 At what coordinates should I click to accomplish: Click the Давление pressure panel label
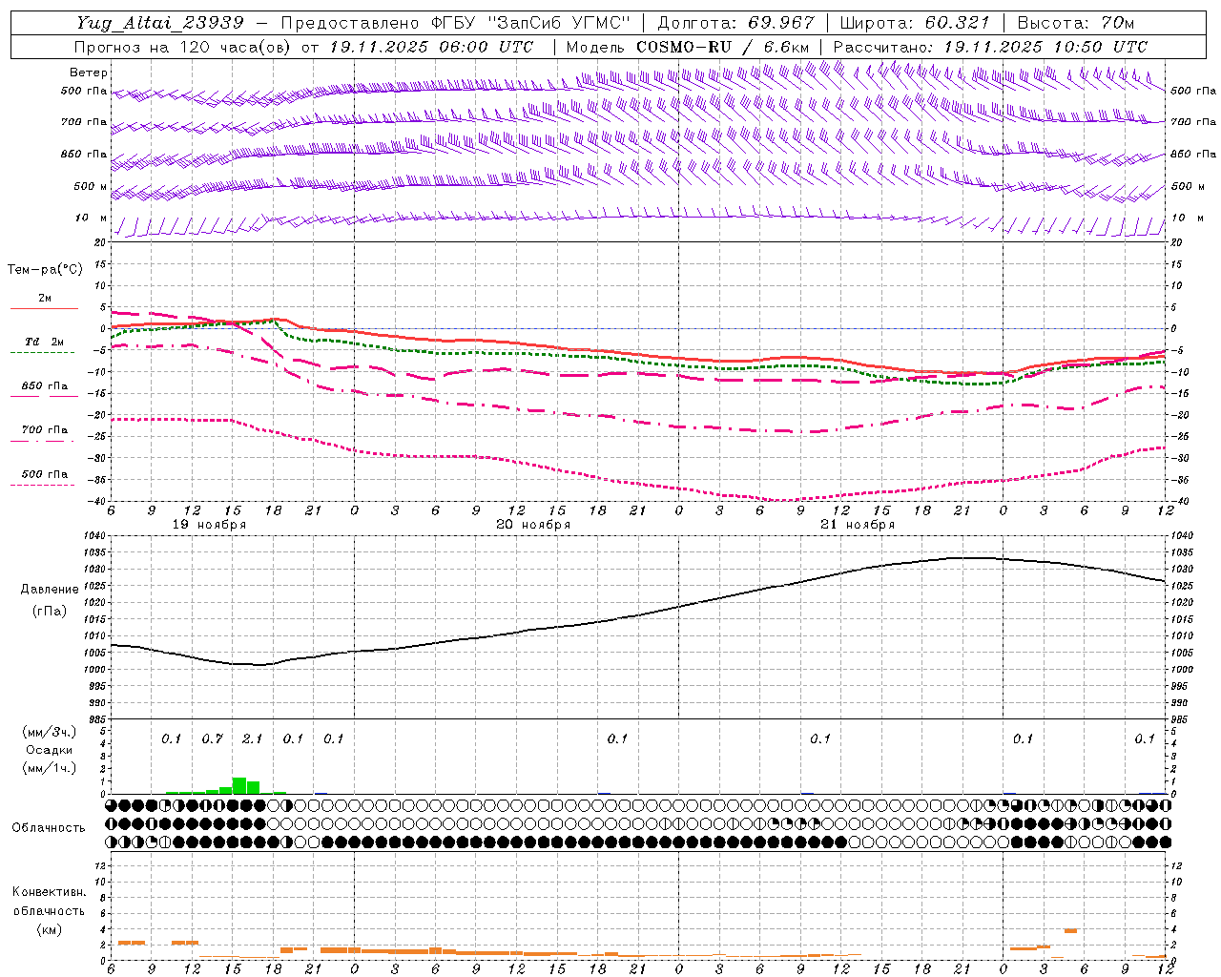tap(50, 590)
